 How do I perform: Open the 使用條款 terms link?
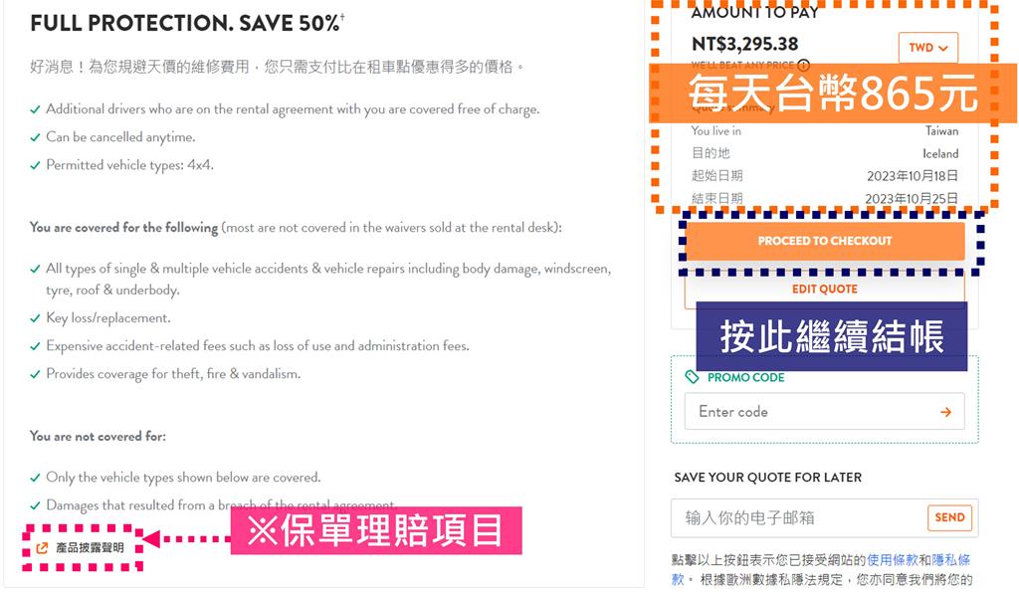pyautogui.click(x=893, y=560)
